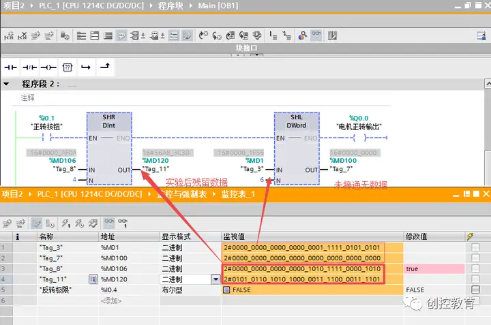This screenshot has width=491, height=325.
Task: Click the FALSE monitor value box for 反转极限
Action: 226,290
